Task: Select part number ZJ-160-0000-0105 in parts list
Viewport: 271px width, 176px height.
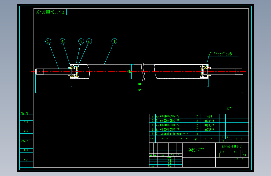Action: (165, 116)
